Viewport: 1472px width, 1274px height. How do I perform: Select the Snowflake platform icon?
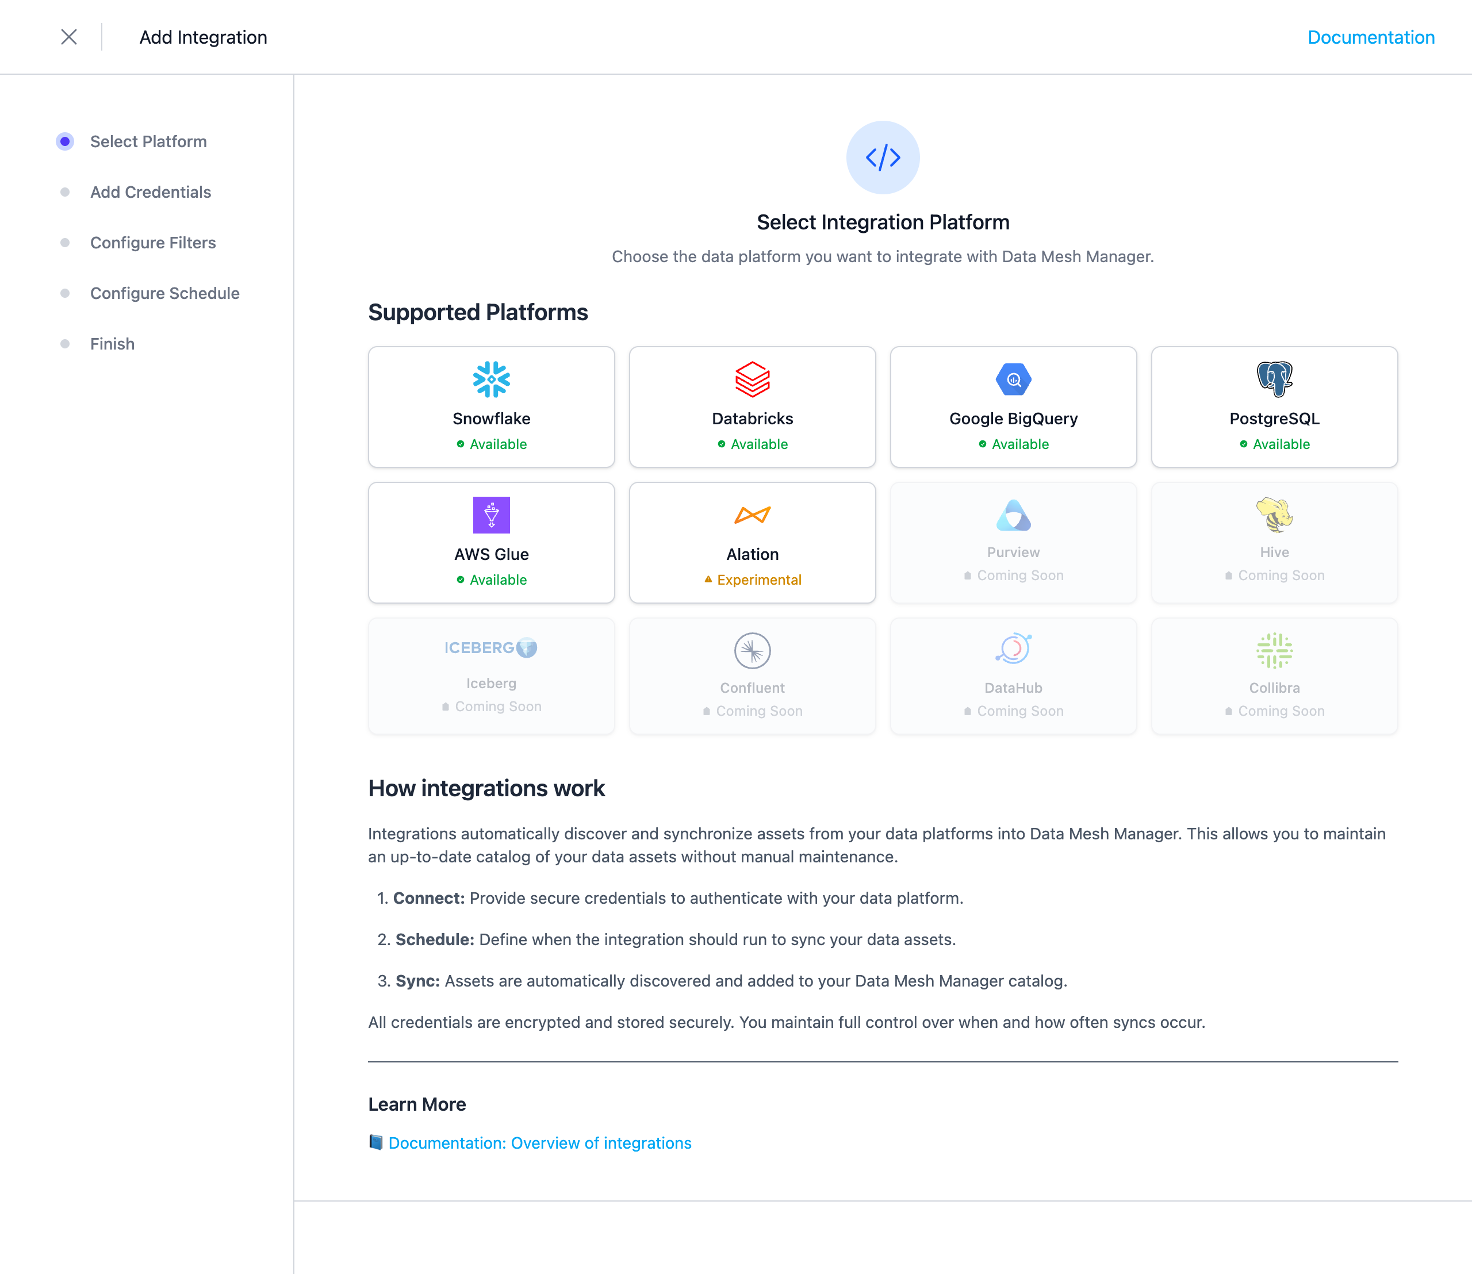click(x=490, y=379)
